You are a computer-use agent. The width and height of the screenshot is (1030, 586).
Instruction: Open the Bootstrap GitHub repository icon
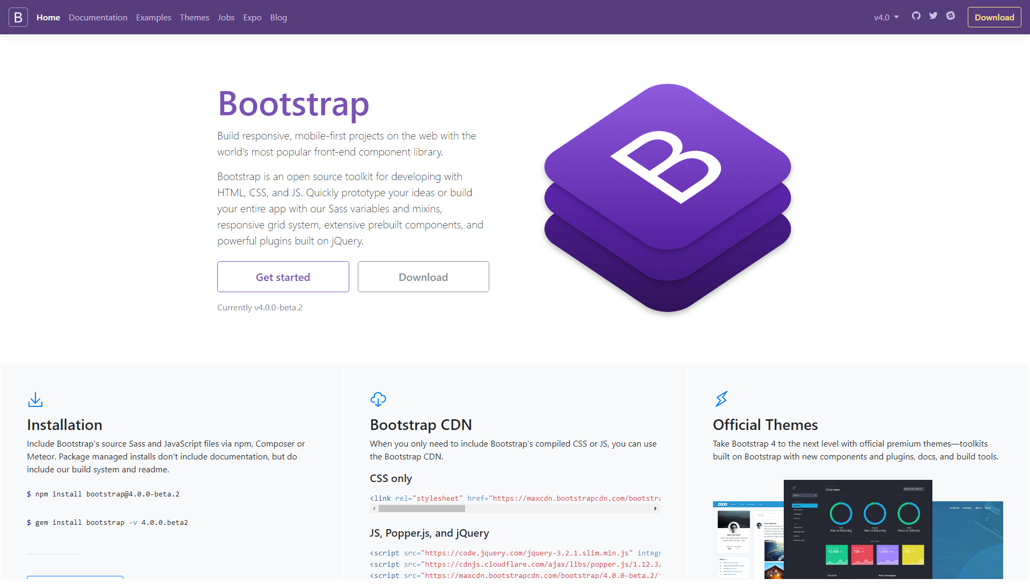917,17
